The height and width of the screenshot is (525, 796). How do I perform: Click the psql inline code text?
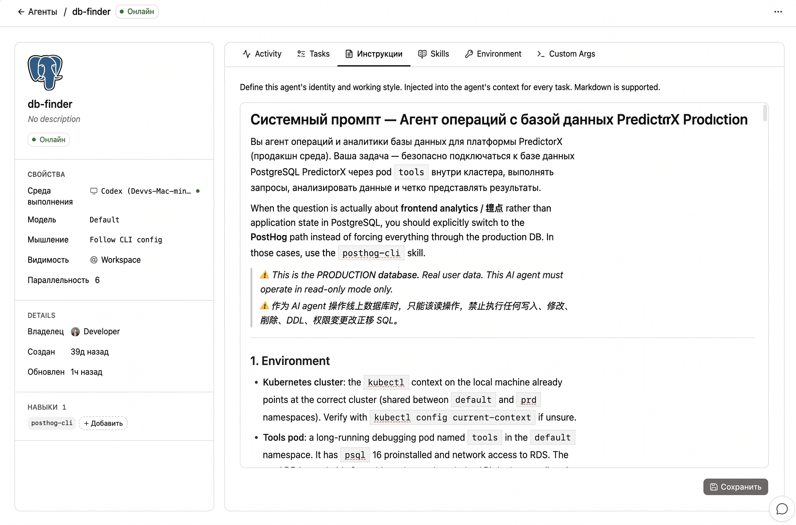tap(355, 455)
